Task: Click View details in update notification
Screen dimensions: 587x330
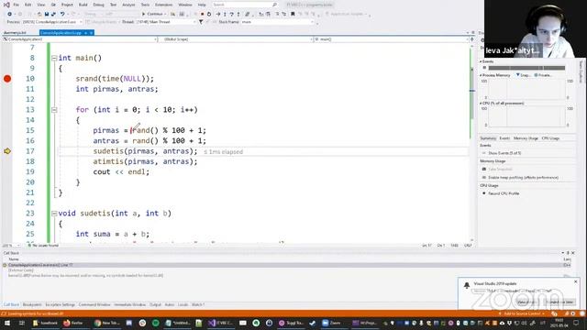Action: 527,302
